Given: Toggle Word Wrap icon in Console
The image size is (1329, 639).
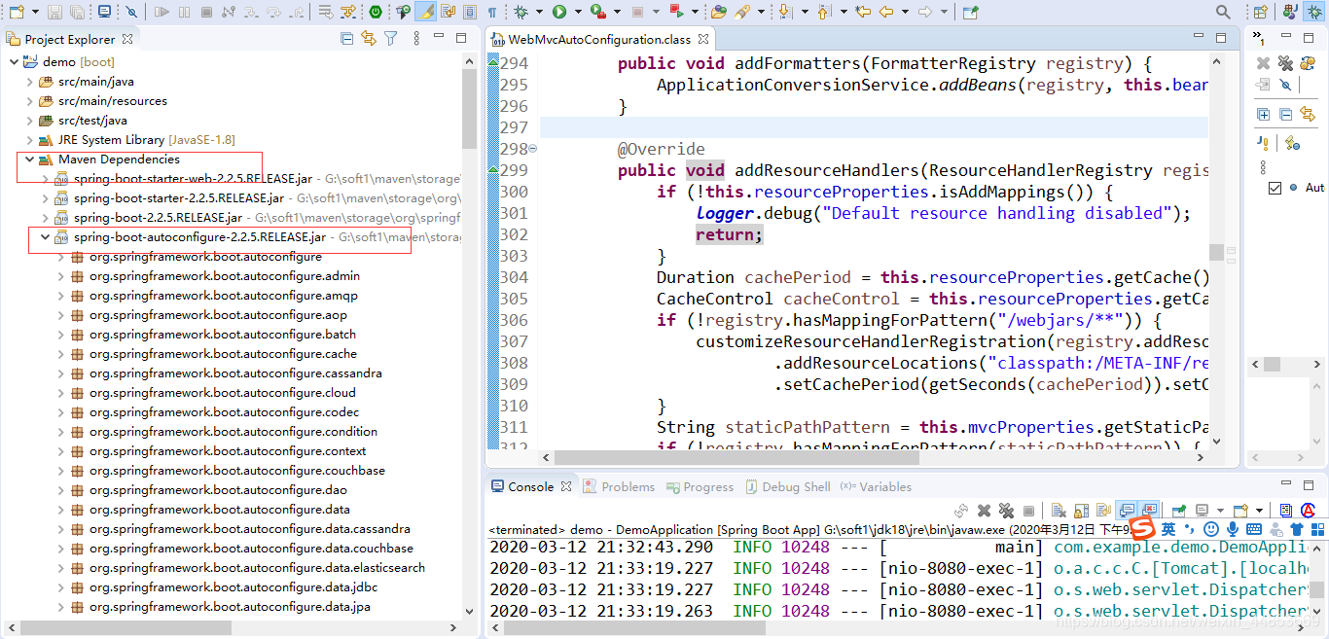Looking at the screenshot, I should (x=1103, y=511).
